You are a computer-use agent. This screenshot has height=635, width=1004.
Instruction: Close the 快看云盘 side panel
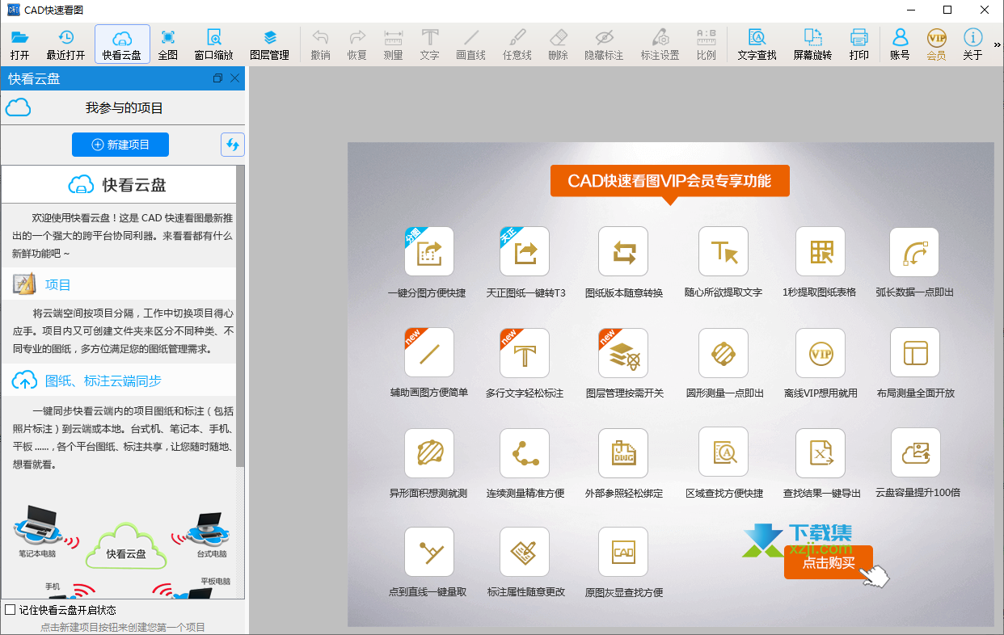coord(234,78)
